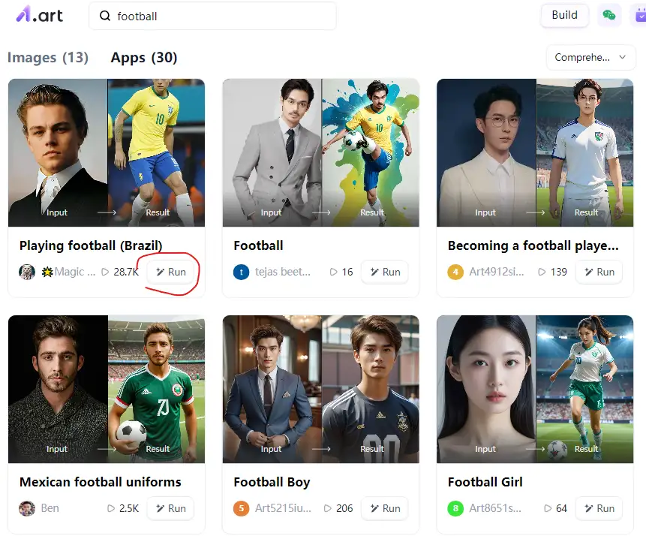Open Playing football (Brazil) thumbnail
This screenshot has height=536, width=646.
click(107, 152)
